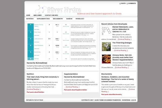View past posts about Biochemistry
Image resolution: width=162 pixels, height=108 pixels.
[112, 94]
